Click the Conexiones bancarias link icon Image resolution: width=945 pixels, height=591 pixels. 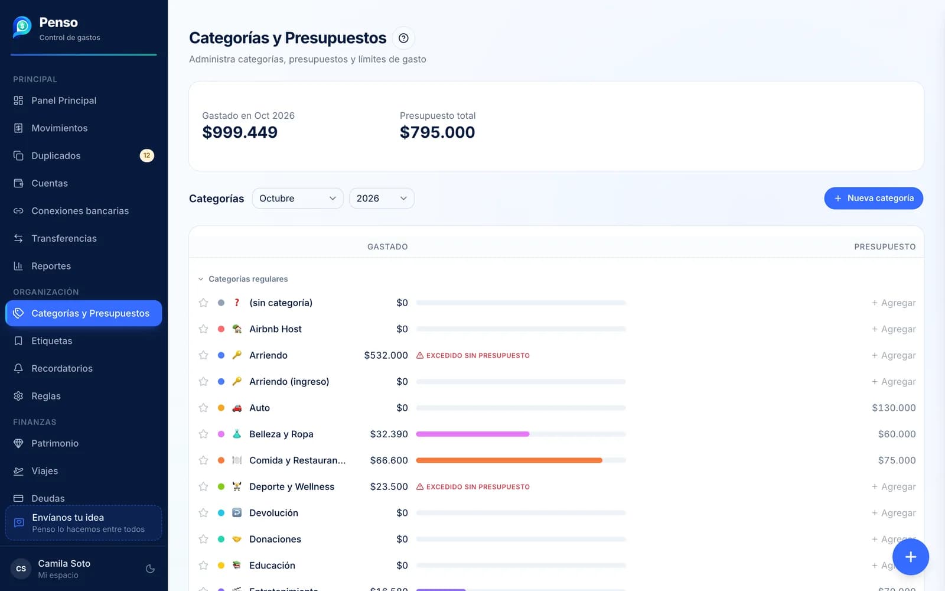tap(18, 211)
